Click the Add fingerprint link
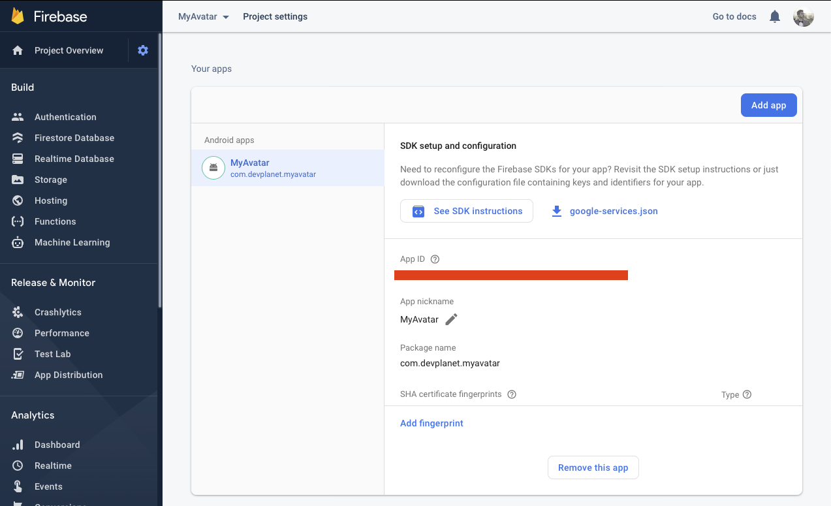This screenshot has width=831, height=506. (x=431, y=423)
